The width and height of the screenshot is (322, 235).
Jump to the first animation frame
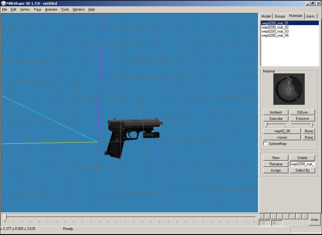coord(261,216)
